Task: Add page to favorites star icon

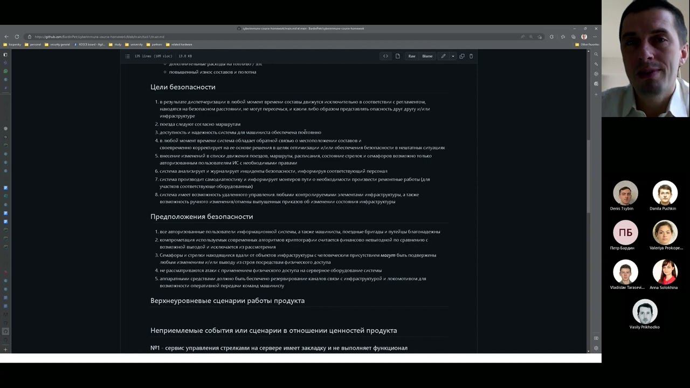Action: click(x=540, y=37)
